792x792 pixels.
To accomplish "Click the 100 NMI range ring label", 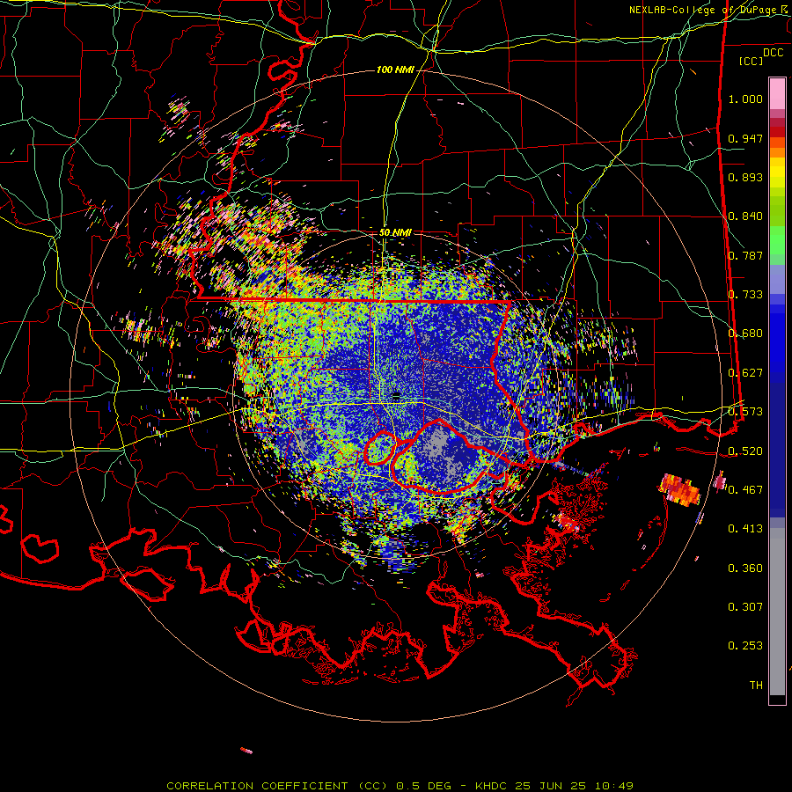I will [x=395, y=70].
